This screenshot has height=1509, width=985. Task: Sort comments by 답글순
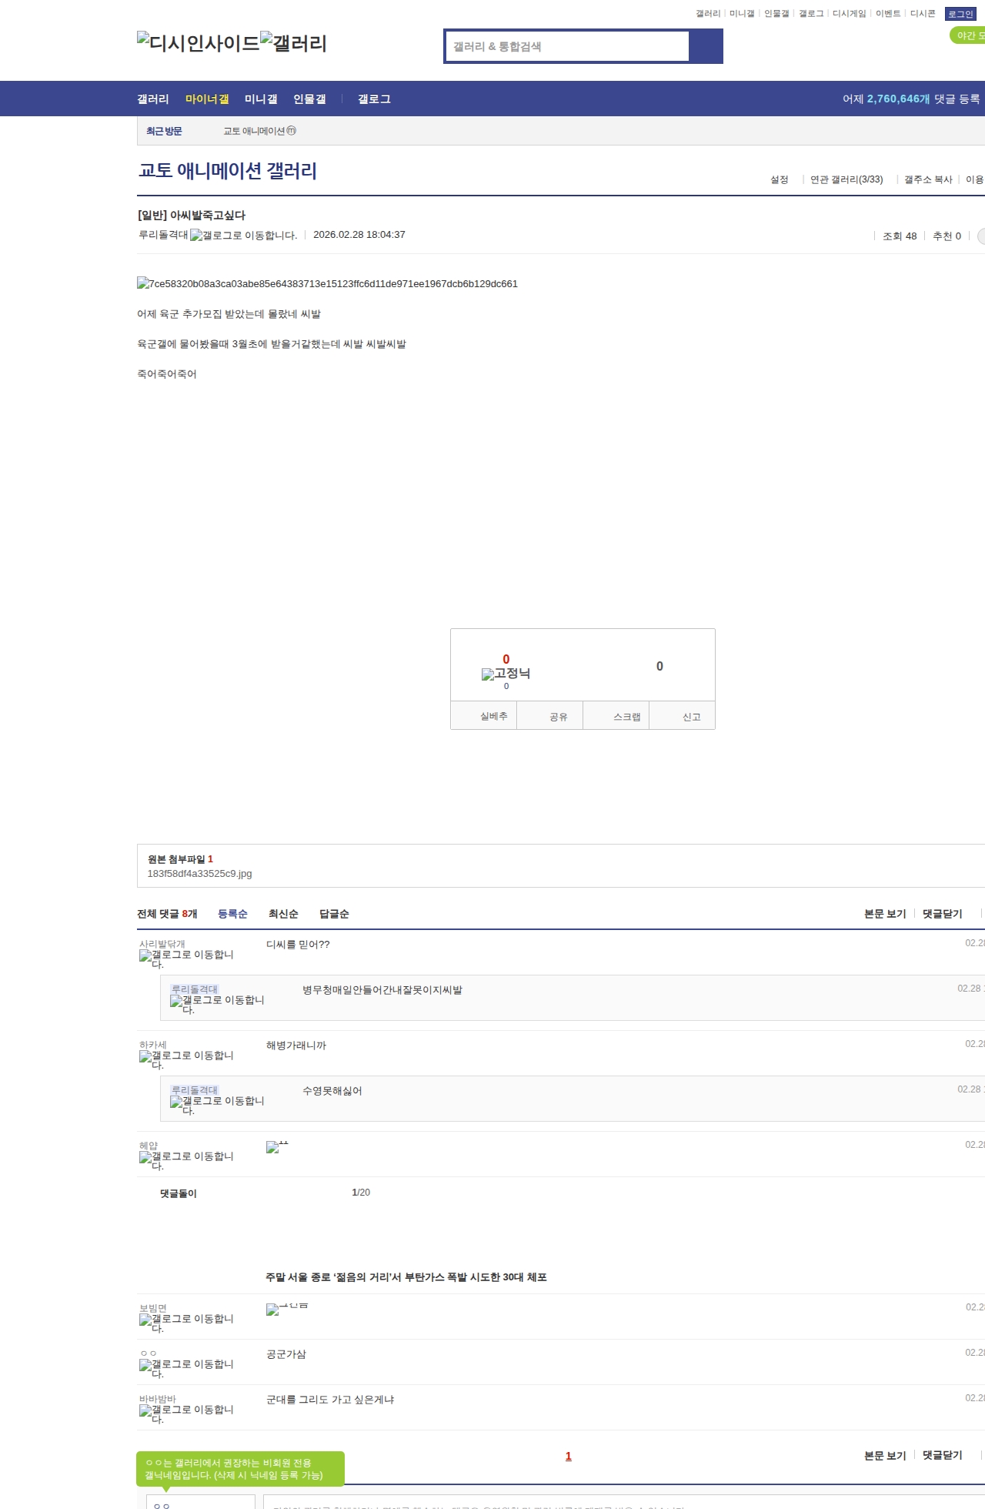(334, 914)
